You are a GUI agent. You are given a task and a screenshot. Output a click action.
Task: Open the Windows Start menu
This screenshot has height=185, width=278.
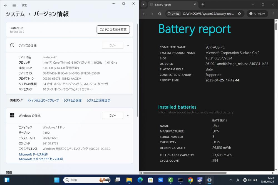click(x=57, y=180)
